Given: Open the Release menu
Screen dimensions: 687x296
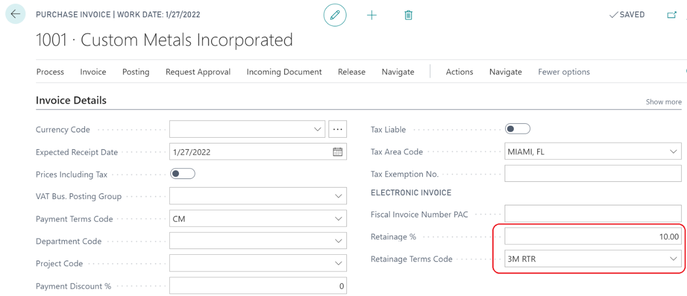Looking at the screenshot, I should 352,72.
